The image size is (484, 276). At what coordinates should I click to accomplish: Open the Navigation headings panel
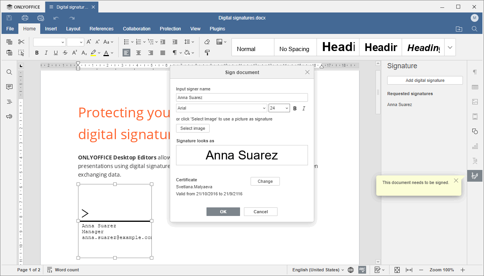click(9, 101)
